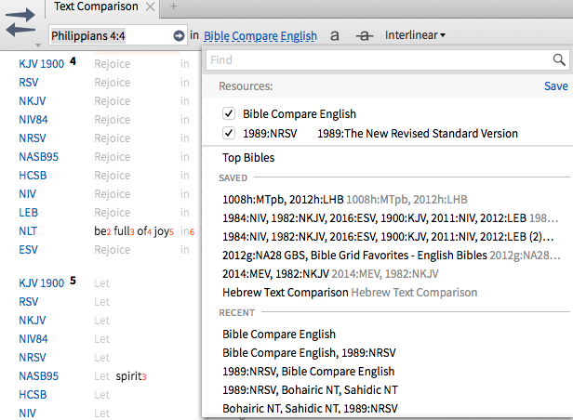This screenshot has height=420, width=573.
Task: Select recent 1989:NRSV, Bohairic NT, Sahidic NT
Action: click(x=310, y=390)
